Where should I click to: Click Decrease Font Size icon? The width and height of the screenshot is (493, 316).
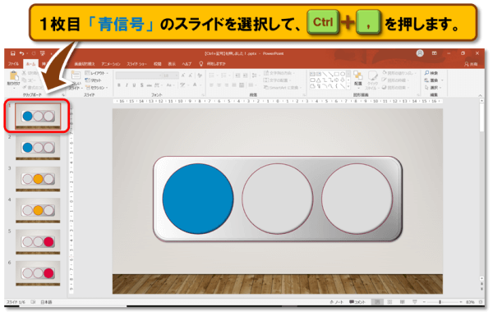pos(191,76)
